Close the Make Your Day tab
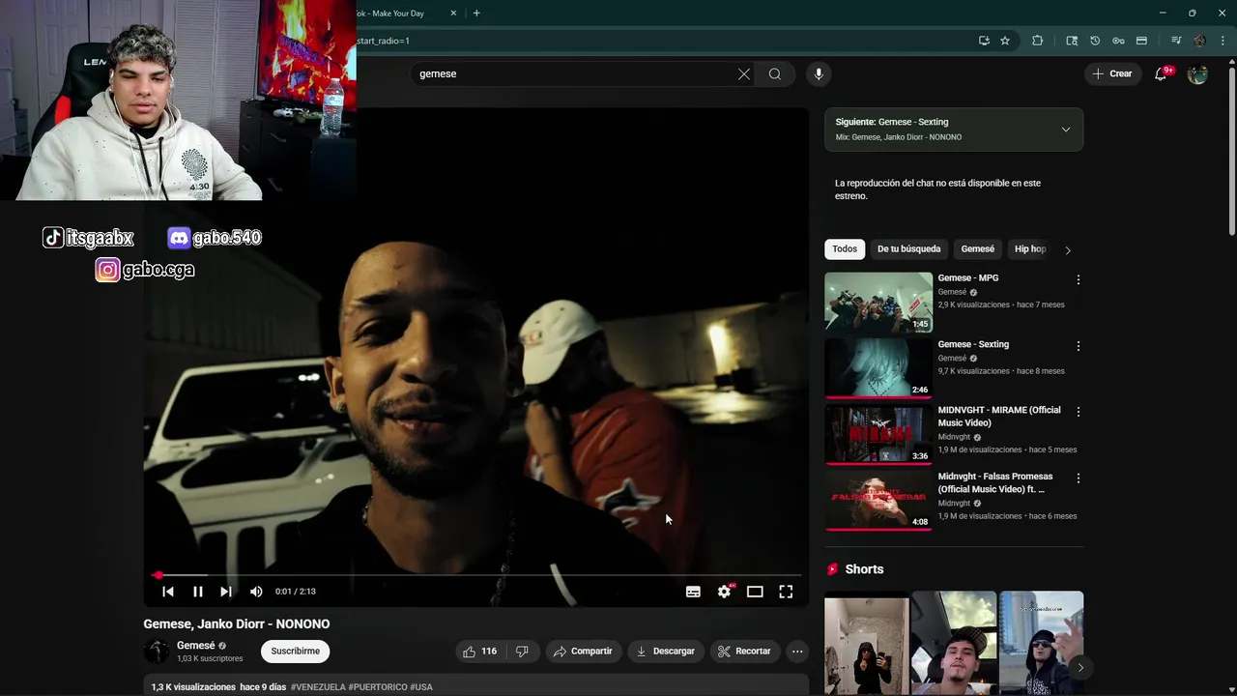 point(454,14)
